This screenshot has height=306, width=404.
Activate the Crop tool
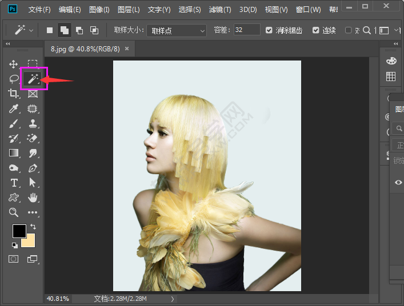(14, 94)
